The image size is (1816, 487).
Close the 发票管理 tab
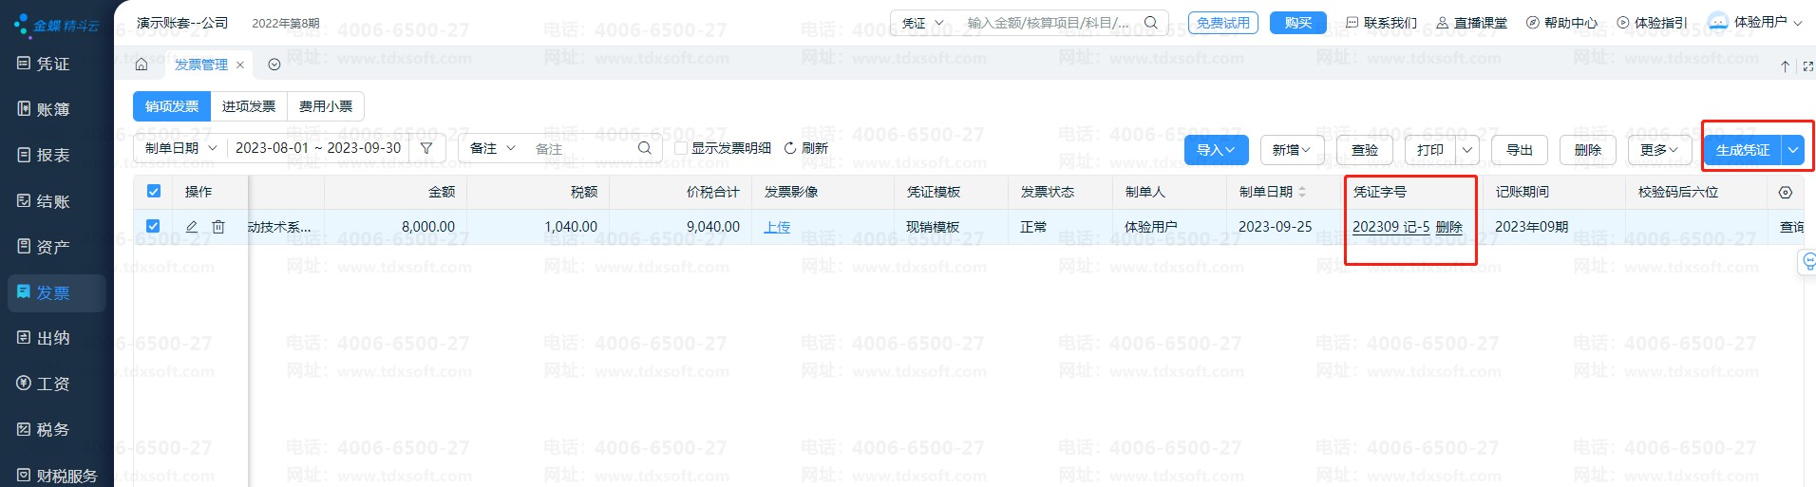[240, 65]
